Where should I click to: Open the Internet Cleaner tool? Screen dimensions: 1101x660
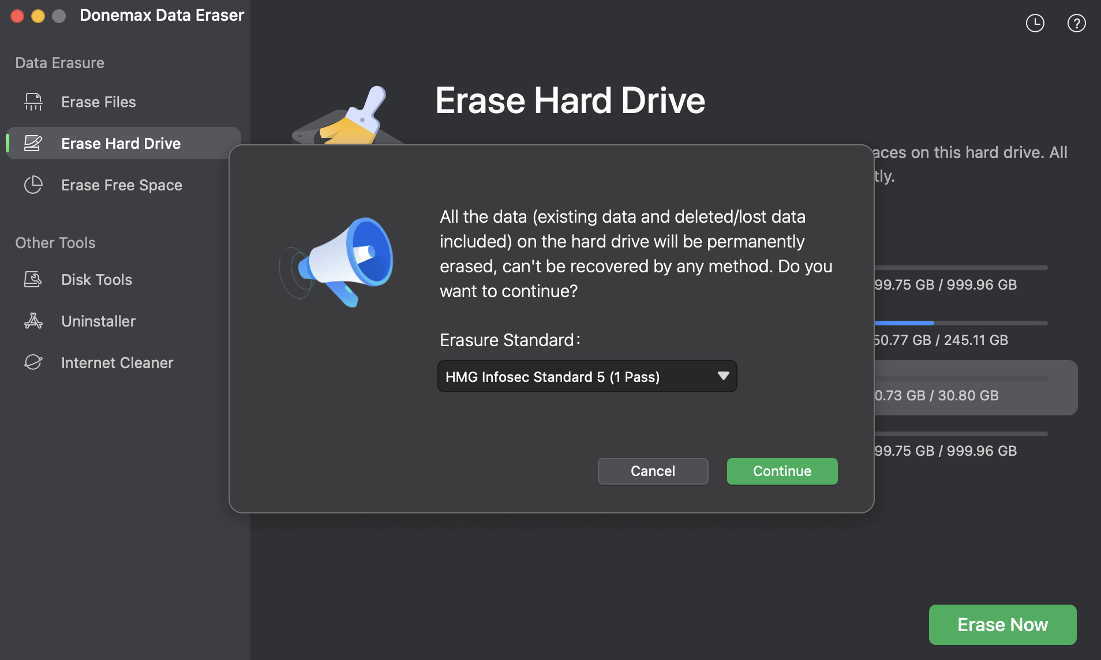117,362
